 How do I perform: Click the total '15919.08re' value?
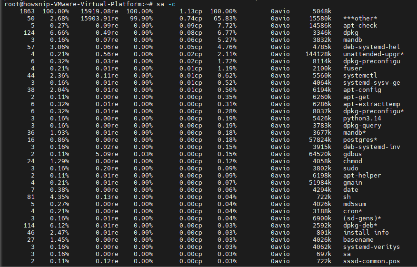(x=99, y=11)
